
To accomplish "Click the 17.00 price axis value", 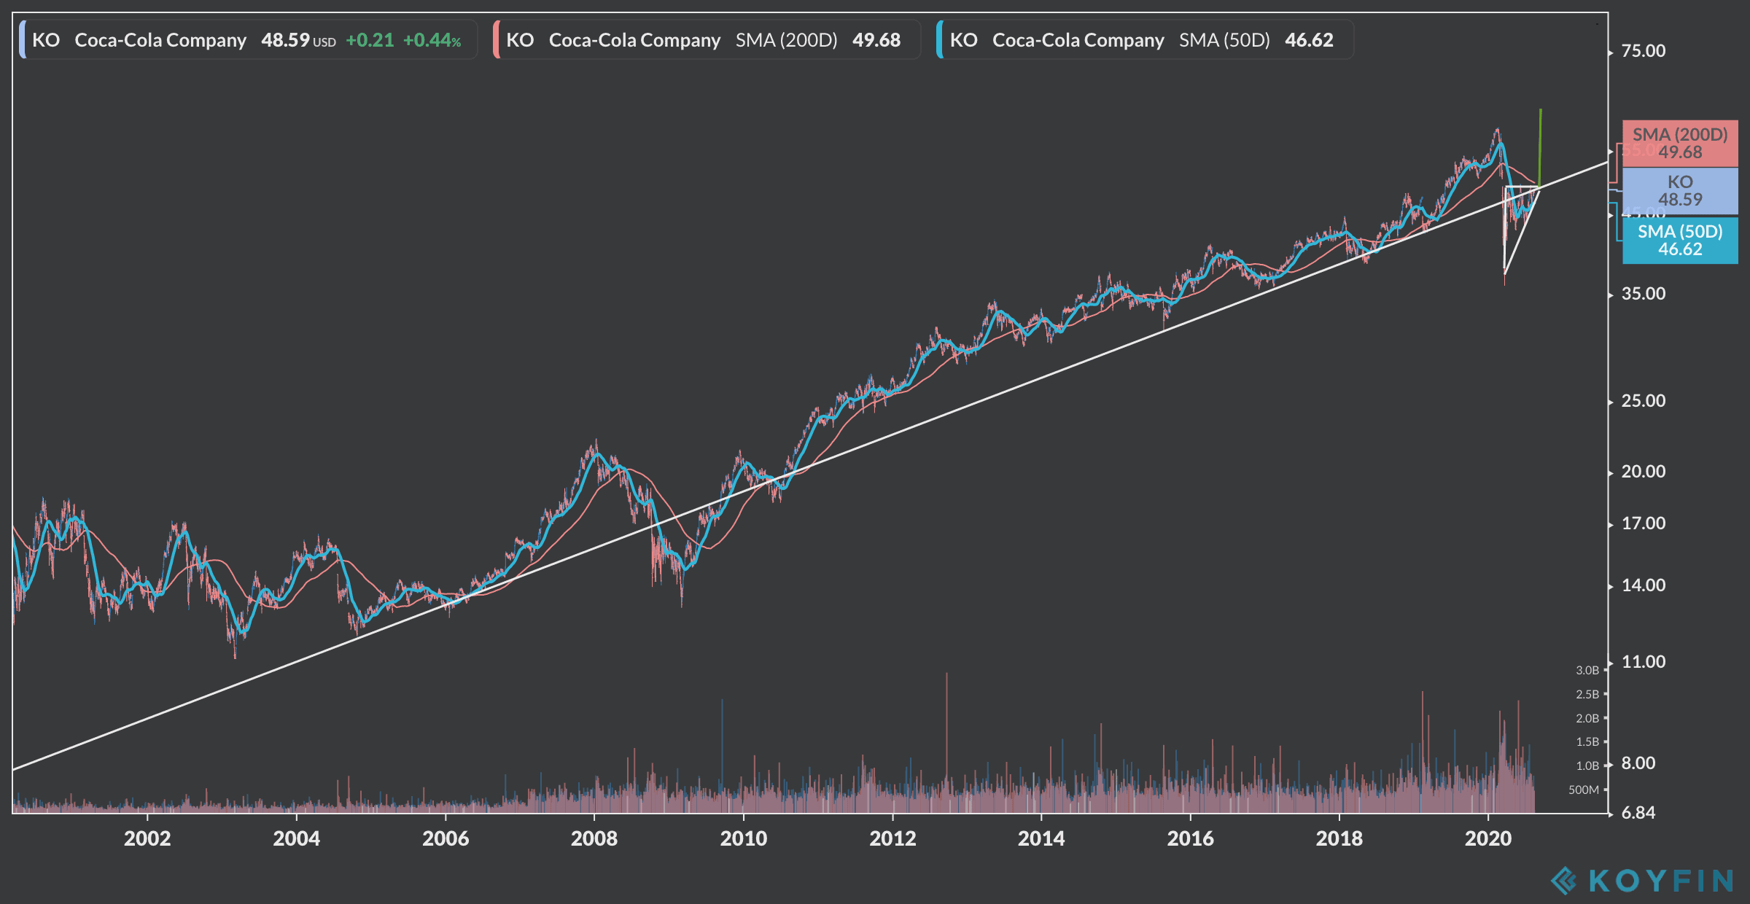I will click(1644, 523).
